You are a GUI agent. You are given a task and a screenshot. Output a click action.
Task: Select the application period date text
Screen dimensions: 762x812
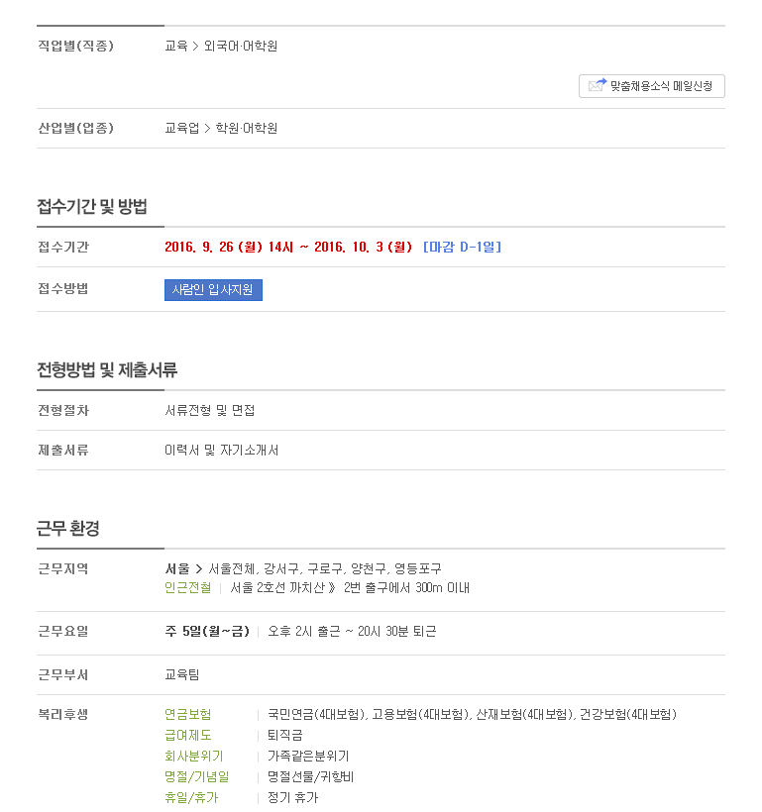pyautogui.click(x=288, y=247)
